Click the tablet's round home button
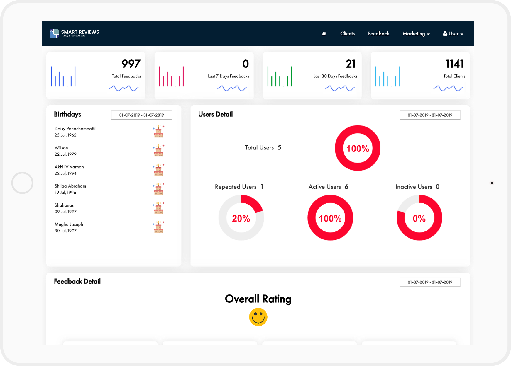The width and height of the screenshot is (511, 366). (22, 183)
